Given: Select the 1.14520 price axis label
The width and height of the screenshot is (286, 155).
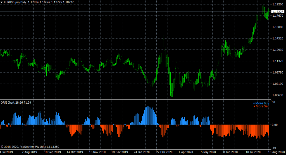Looking at the screenshot, I should (278, 38).
